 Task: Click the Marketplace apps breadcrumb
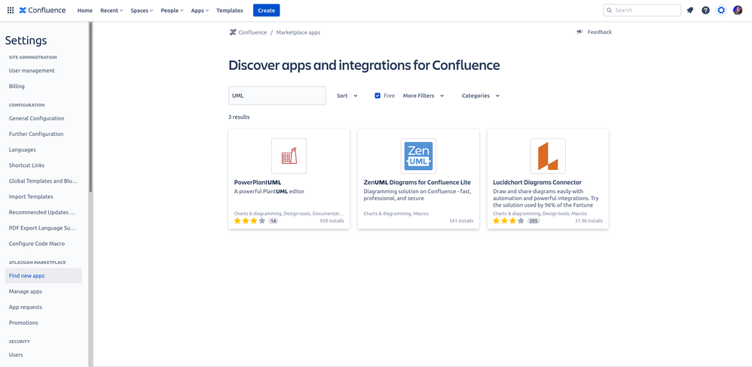pyautogui.click(x=298, y=32)
